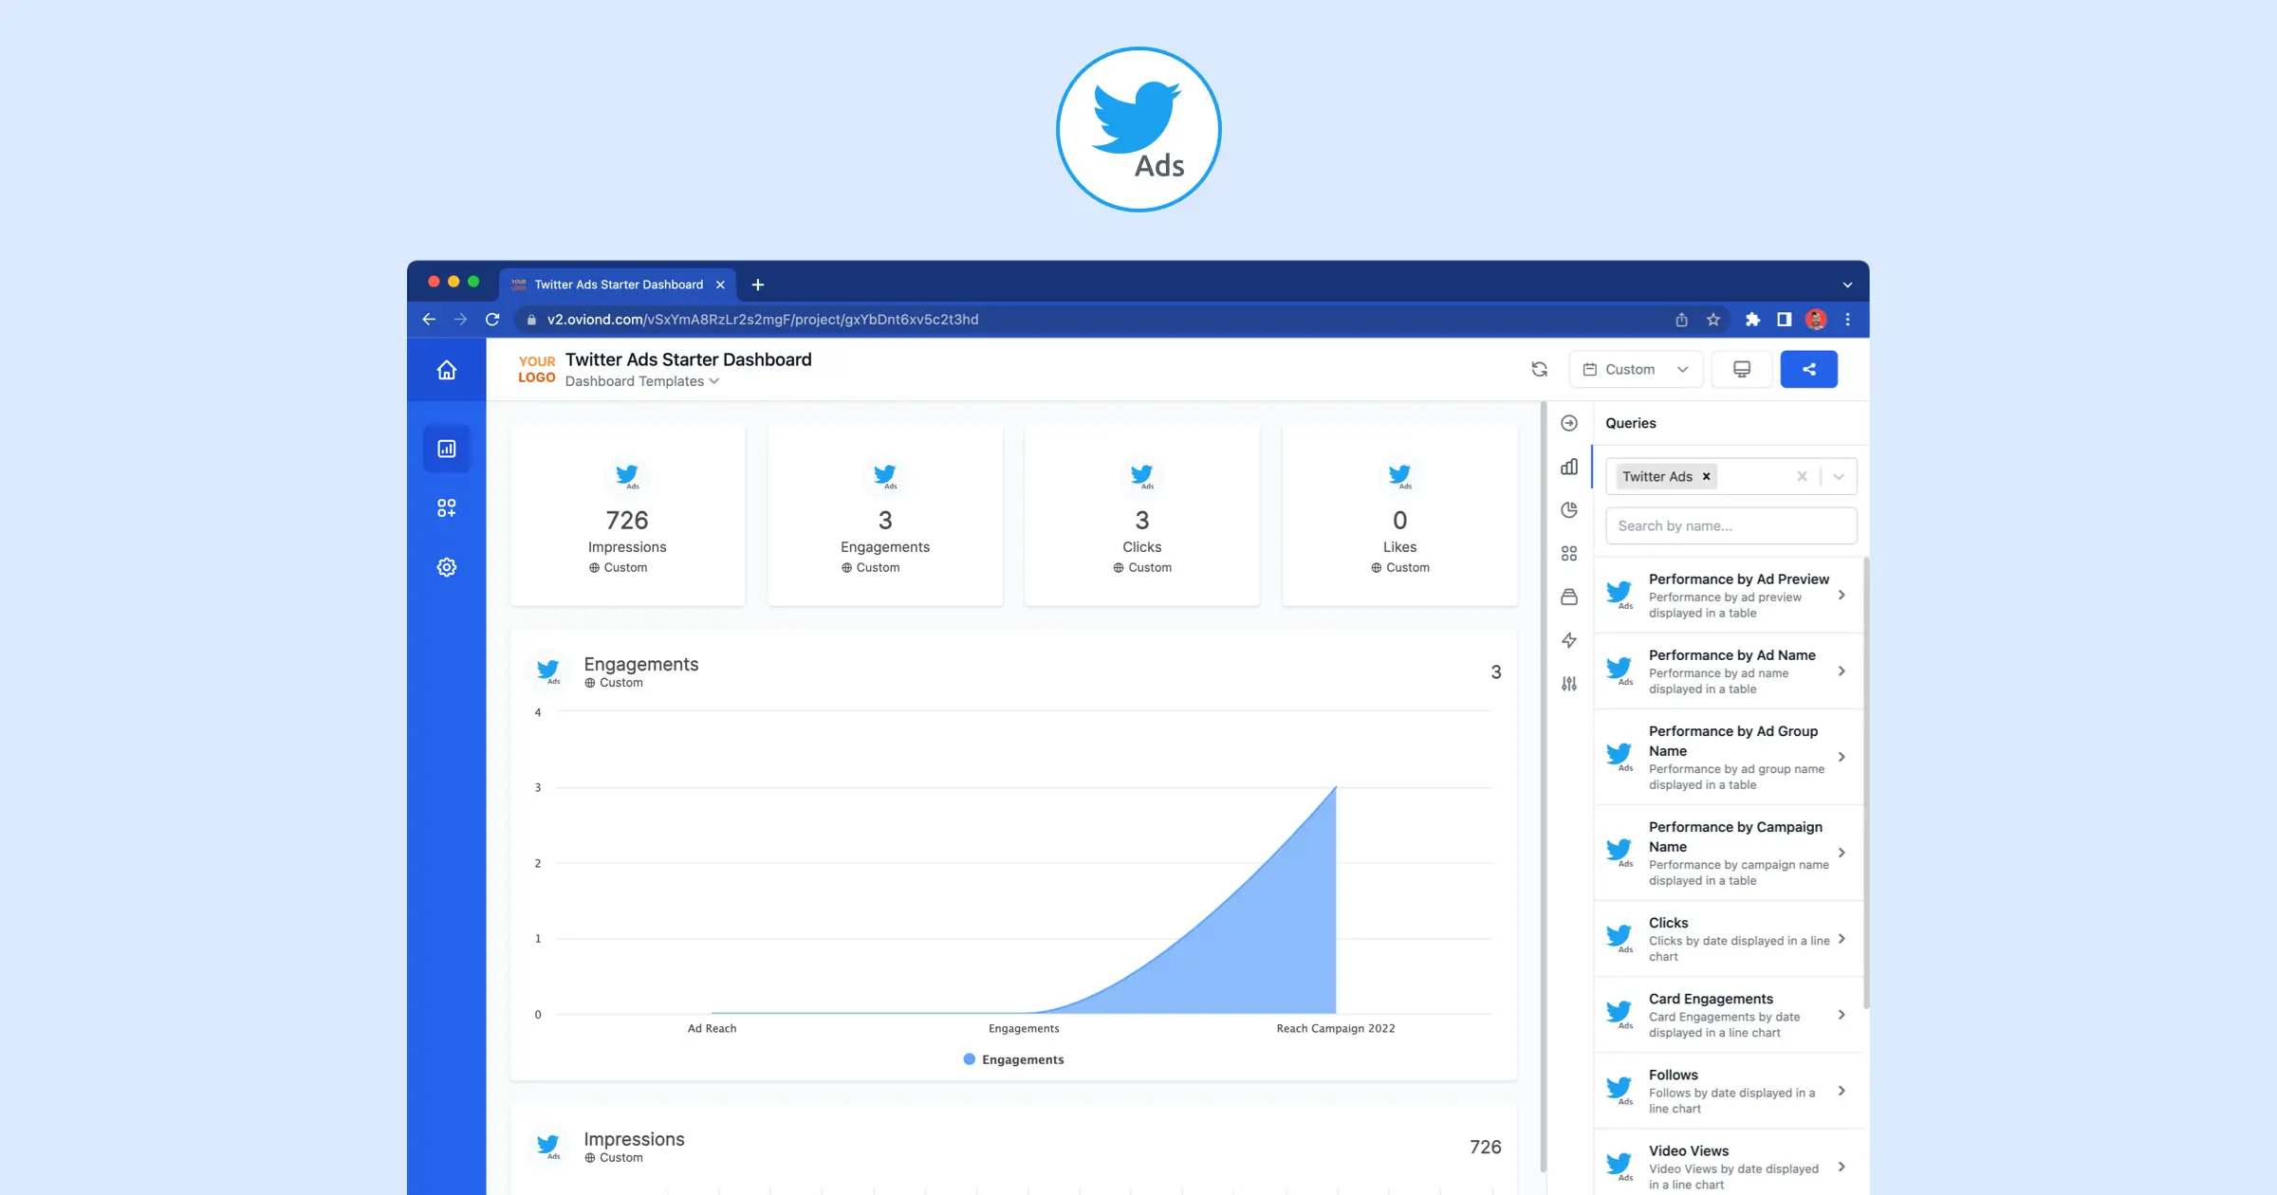Select the storage drive icon in panel strip
Image resolution: width=2277 pixels, height=1195 pixels.
tap(1569, 597)
